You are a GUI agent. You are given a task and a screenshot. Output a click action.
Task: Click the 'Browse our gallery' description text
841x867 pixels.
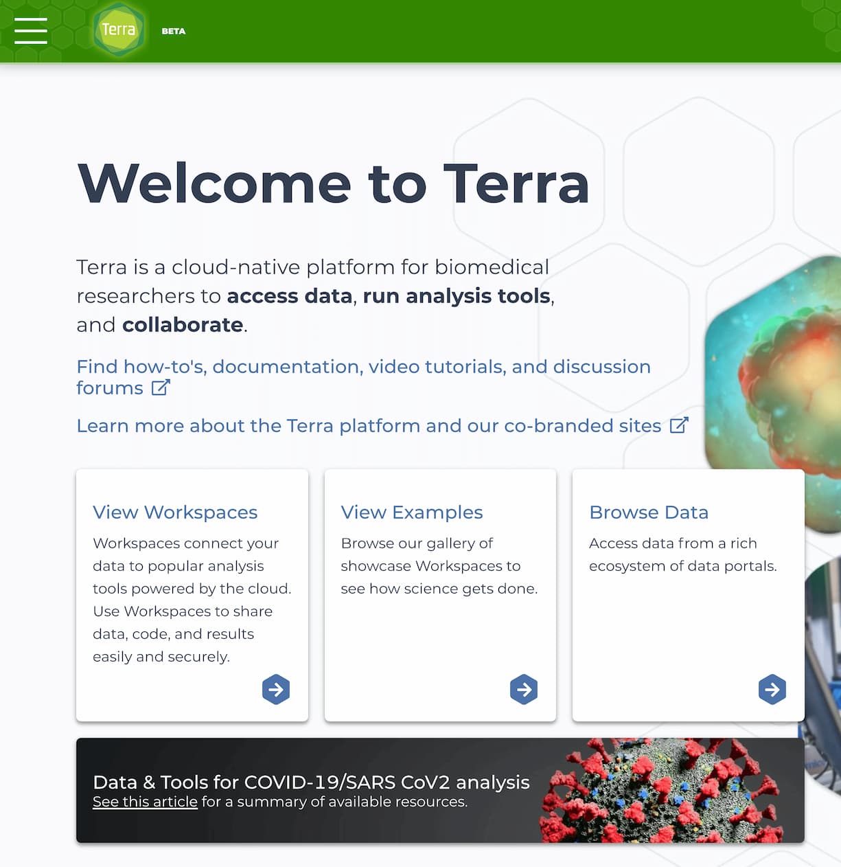(439, 565)
